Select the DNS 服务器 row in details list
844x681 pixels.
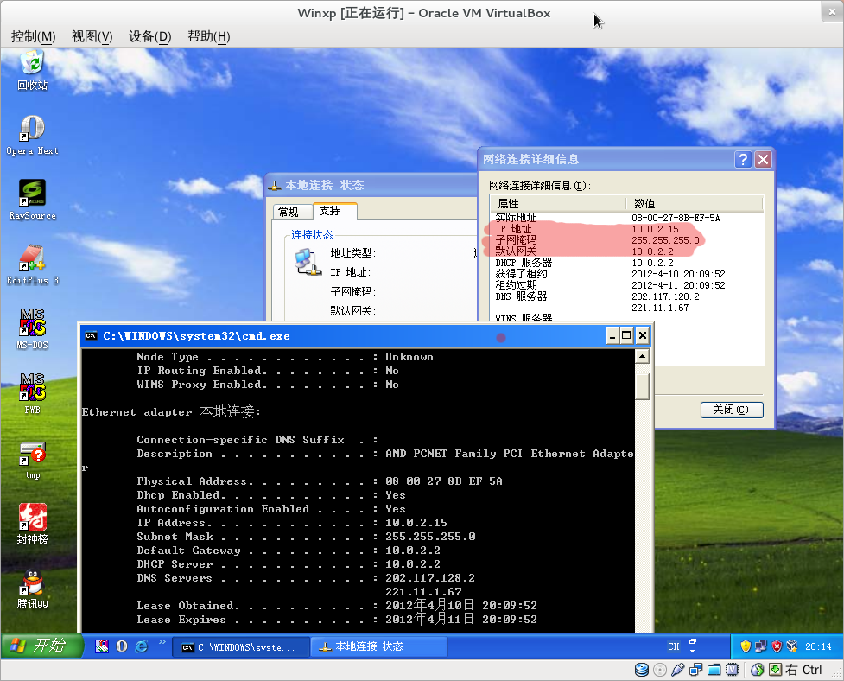pos(627,296)
